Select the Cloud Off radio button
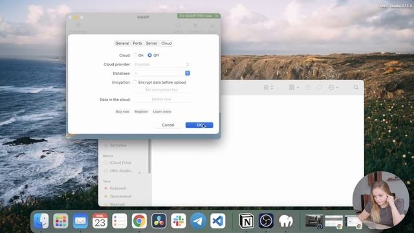 [149, 55]
